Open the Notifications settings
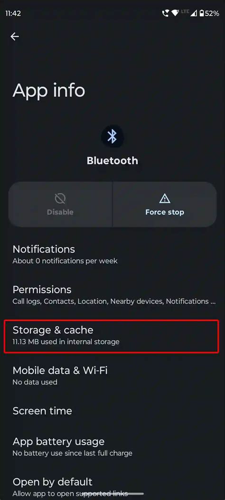Screen dimensions: 225x500 coord(112,254)
